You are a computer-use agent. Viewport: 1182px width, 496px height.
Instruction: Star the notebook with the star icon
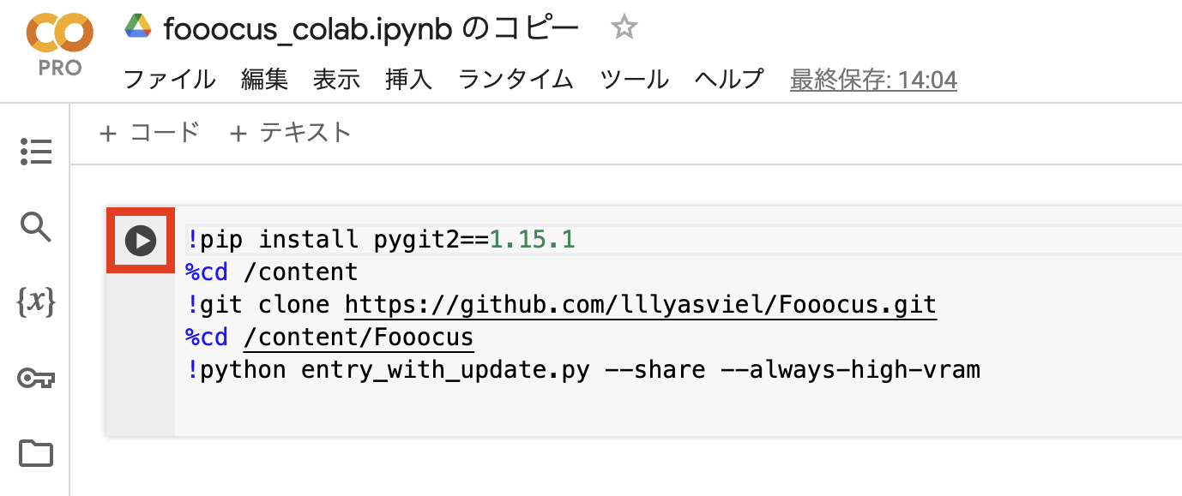[624, 27]
